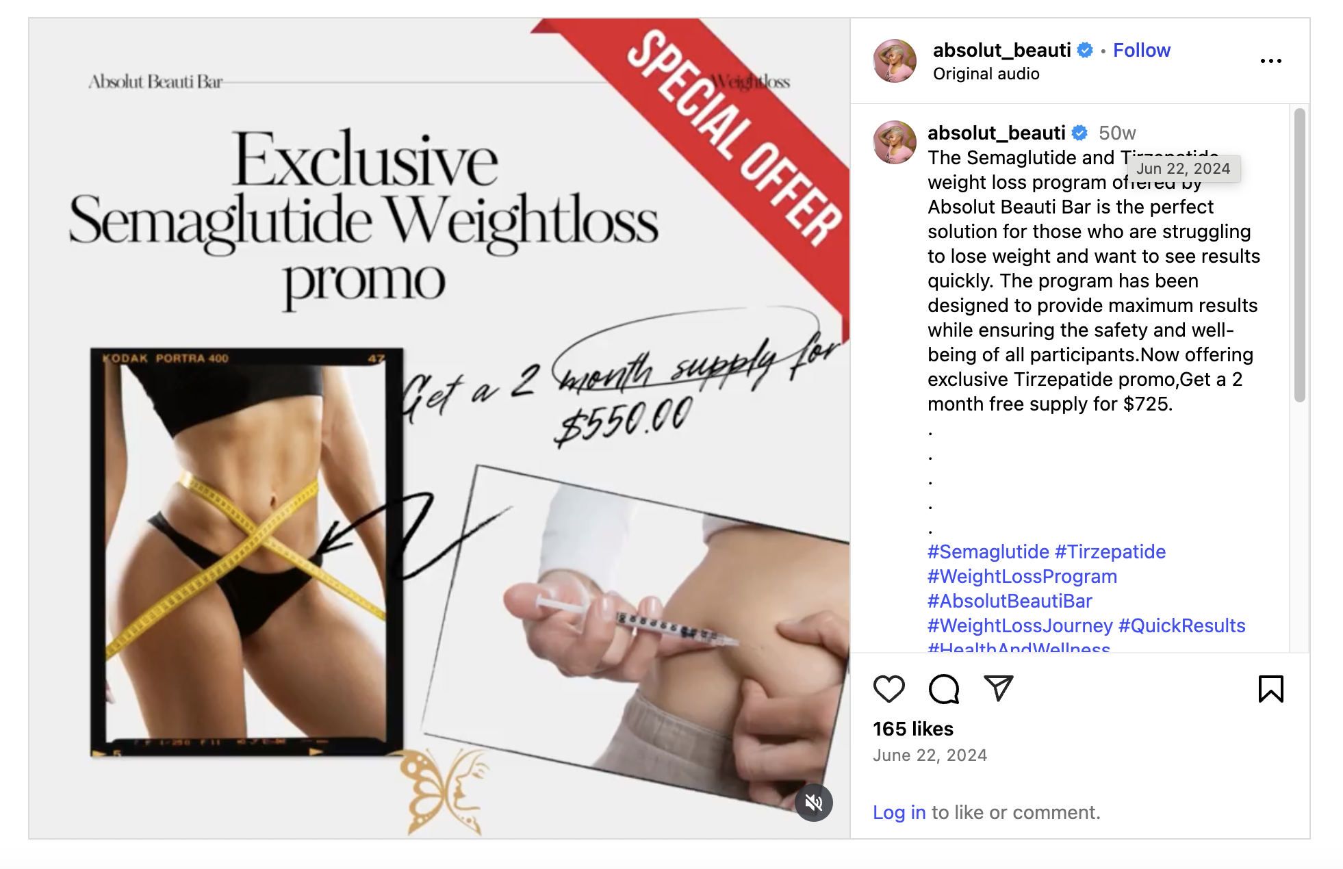Click the caption scrollbar thumb

1299,255
